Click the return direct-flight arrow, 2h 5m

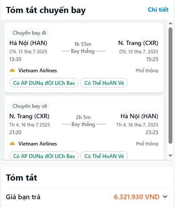tap(83, 121)
